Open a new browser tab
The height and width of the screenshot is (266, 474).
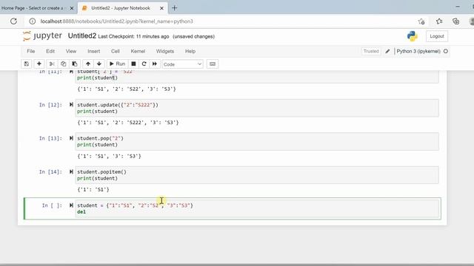click(x=175, y=8)
